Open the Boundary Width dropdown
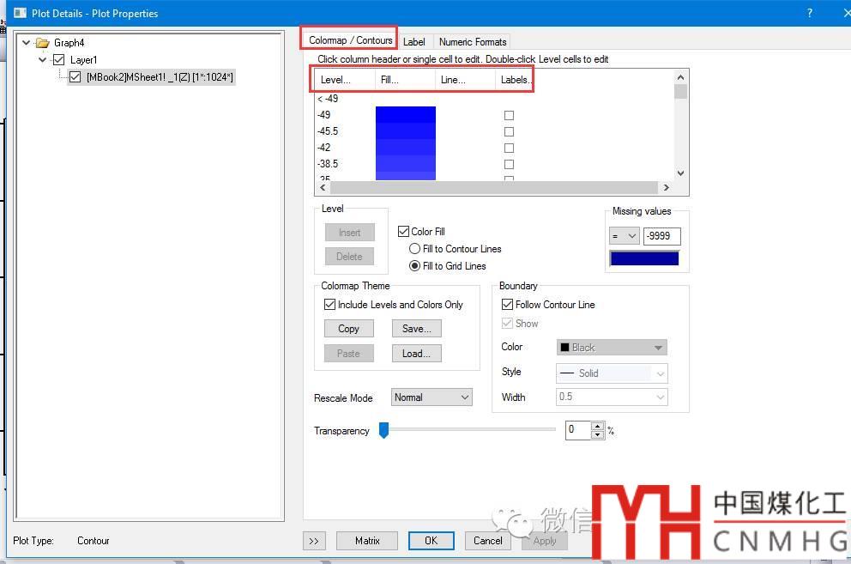 (x=612, y=397)
